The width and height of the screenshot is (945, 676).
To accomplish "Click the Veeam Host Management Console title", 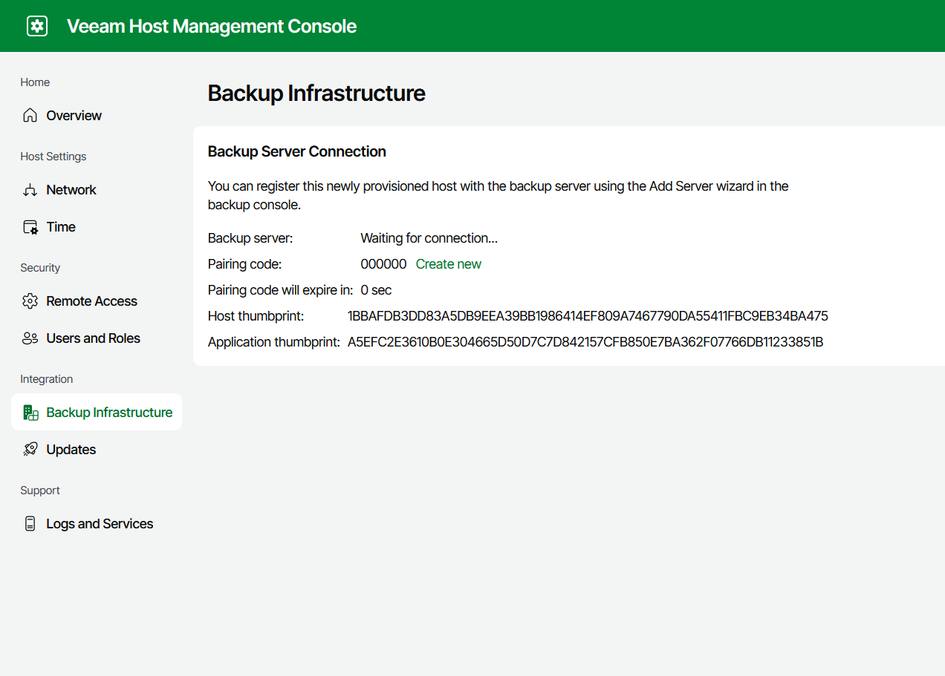I will [x=212, y=26].
